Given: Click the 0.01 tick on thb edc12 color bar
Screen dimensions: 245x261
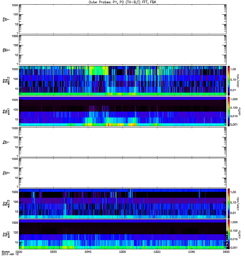Looking at the screenshot, I should coord(233,90).
